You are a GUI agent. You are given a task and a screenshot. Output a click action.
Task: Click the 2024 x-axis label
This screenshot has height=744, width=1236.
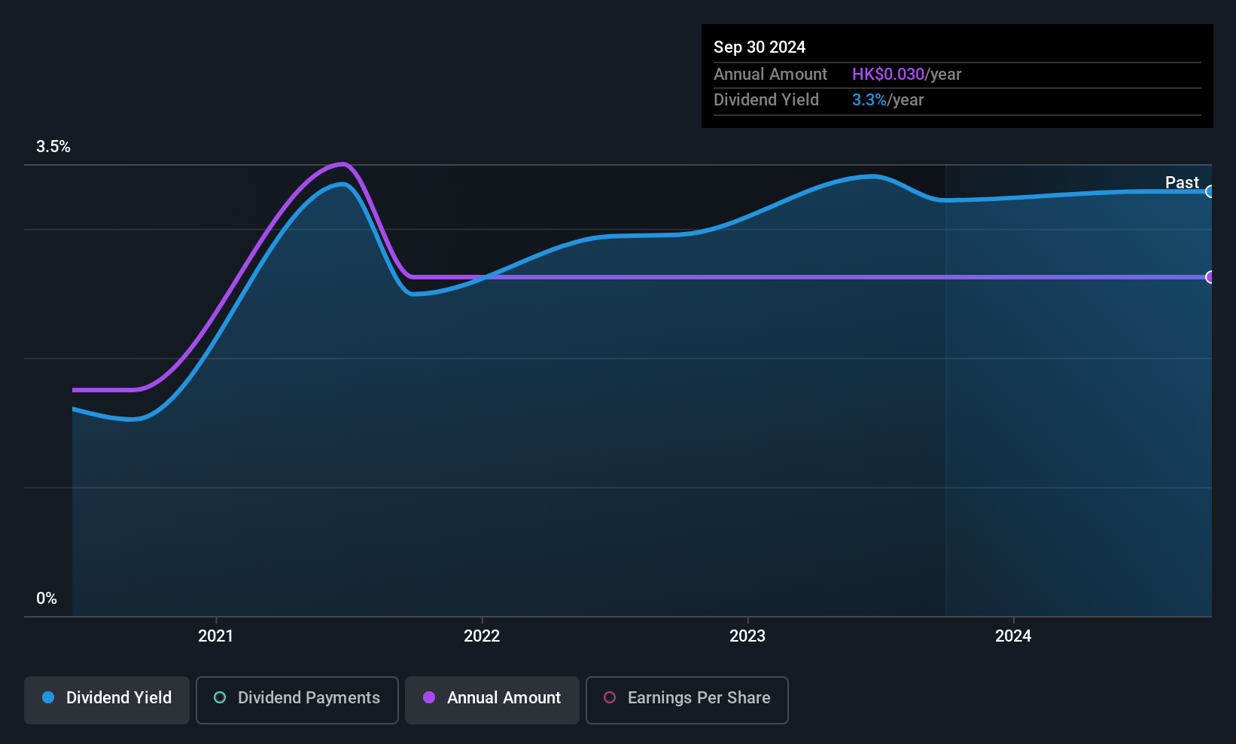pos(1013,636)
